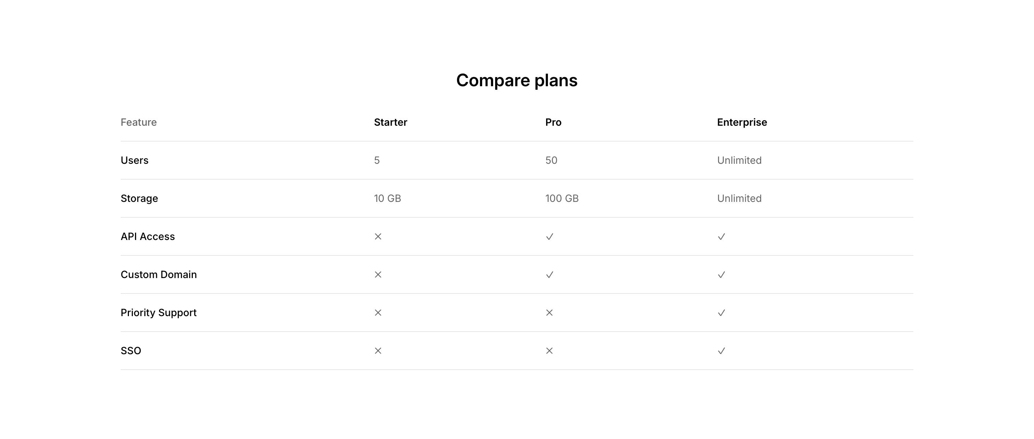Click the Starter SSO cross icon
Screen dimensions: 1034x439
[378, 351]
